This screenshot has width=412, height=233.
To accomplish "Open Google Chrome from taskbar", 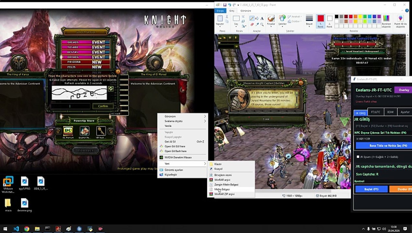I will [27, 229].
